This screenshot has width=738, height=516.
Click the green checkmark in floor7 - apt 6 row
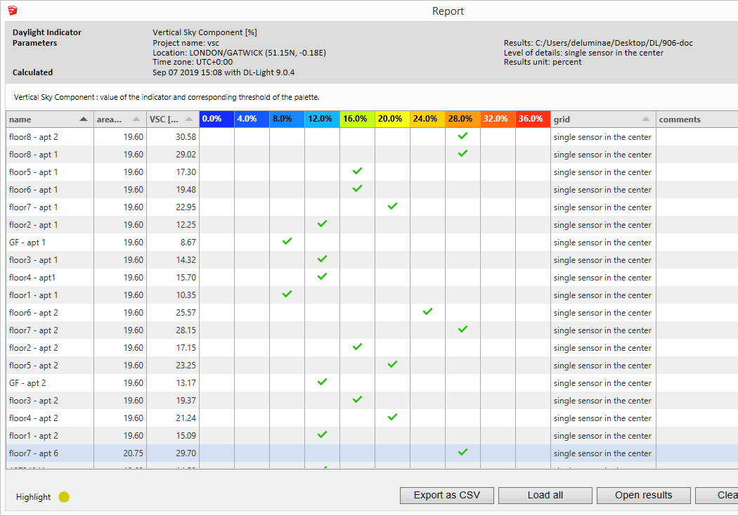coord(462,452)
